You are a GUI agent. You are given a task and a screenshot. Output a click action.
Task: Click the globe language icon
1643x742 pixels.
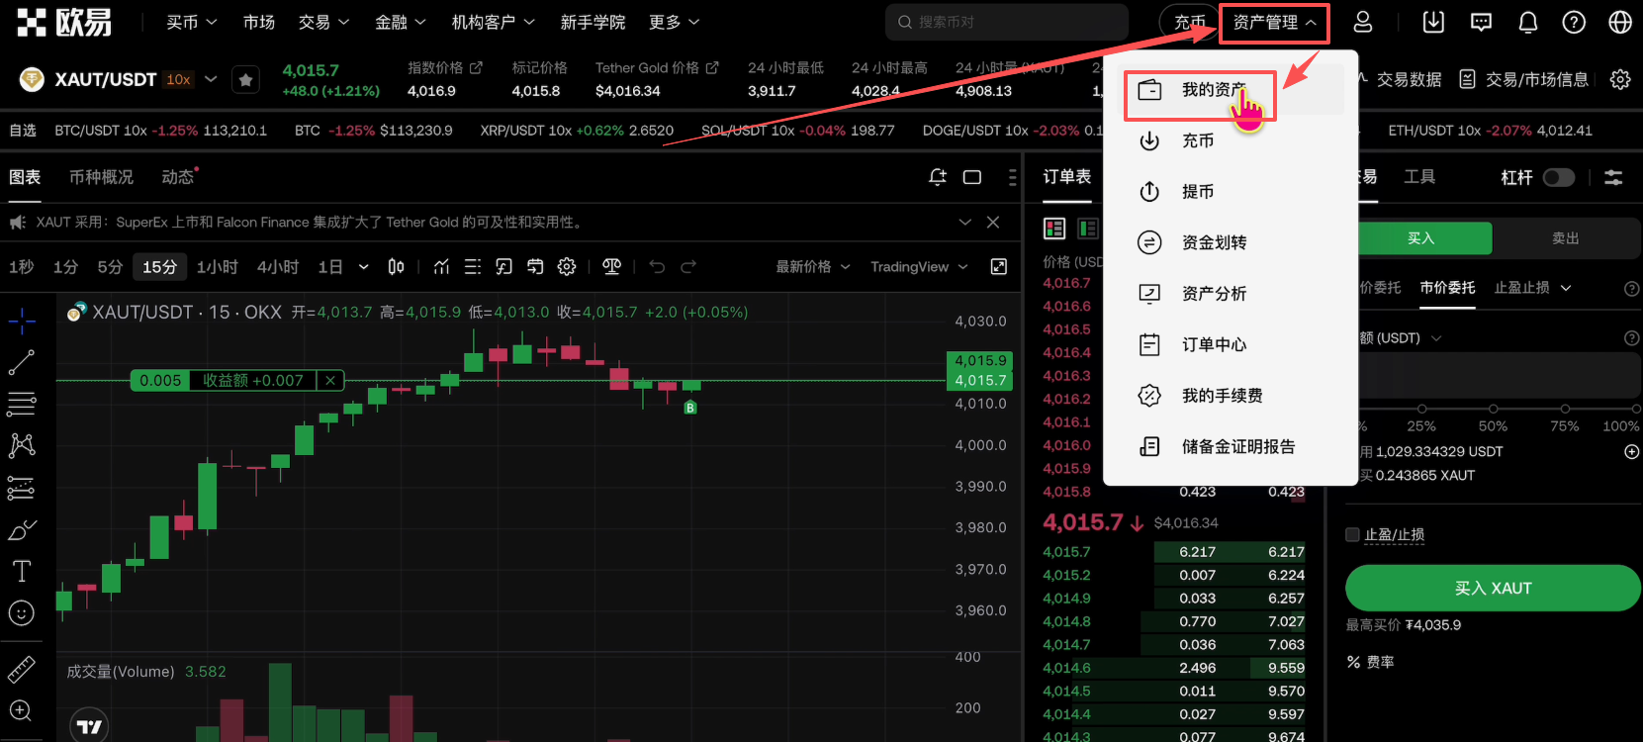point(1619,22)
